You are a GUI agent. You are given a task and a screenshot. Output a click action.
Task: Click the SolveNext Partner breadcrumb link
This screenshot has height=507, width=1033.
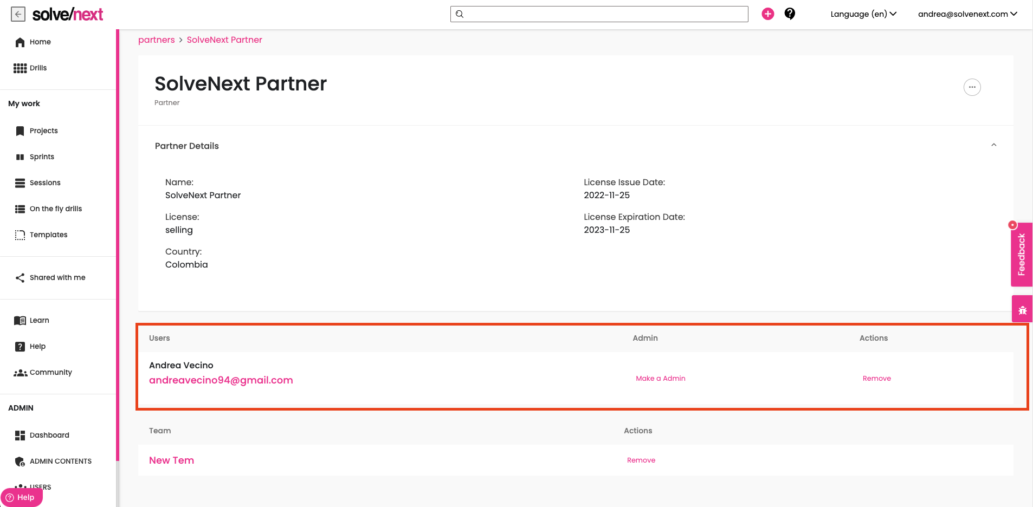tap(224, 40)
